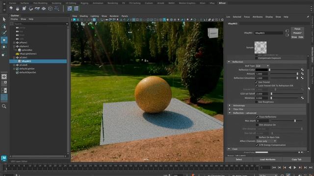Click the Copy Tab button
Image resolution: width=314 pixels, height=176 pixels.
296,159
